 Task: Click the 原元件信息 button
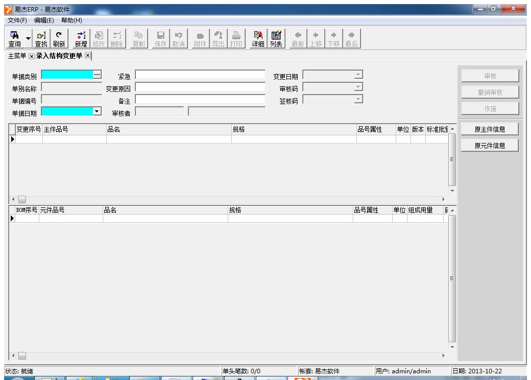(490, 146)
